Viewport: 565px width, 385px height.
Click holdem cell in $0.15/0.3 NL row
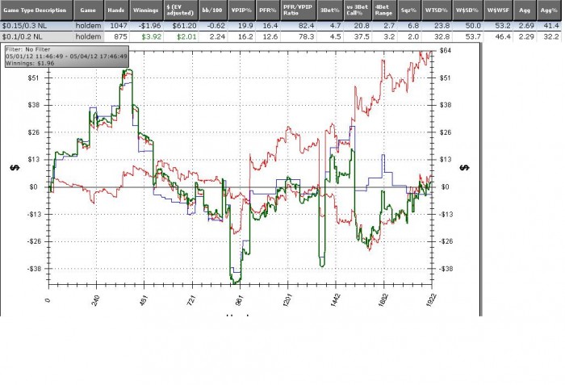click(x=88, y=26)
